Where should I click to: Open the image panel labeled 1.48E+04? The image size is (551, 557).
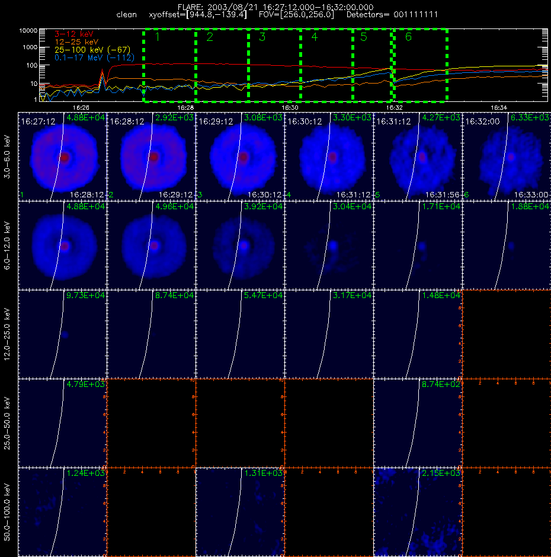tap(418, 334)
